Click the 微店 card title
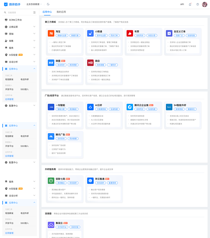Screen dimensions: 210x238 tap(97, 61)
